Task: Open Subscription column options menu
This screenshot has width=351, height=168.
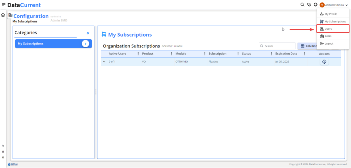Action: pos(238,54)
